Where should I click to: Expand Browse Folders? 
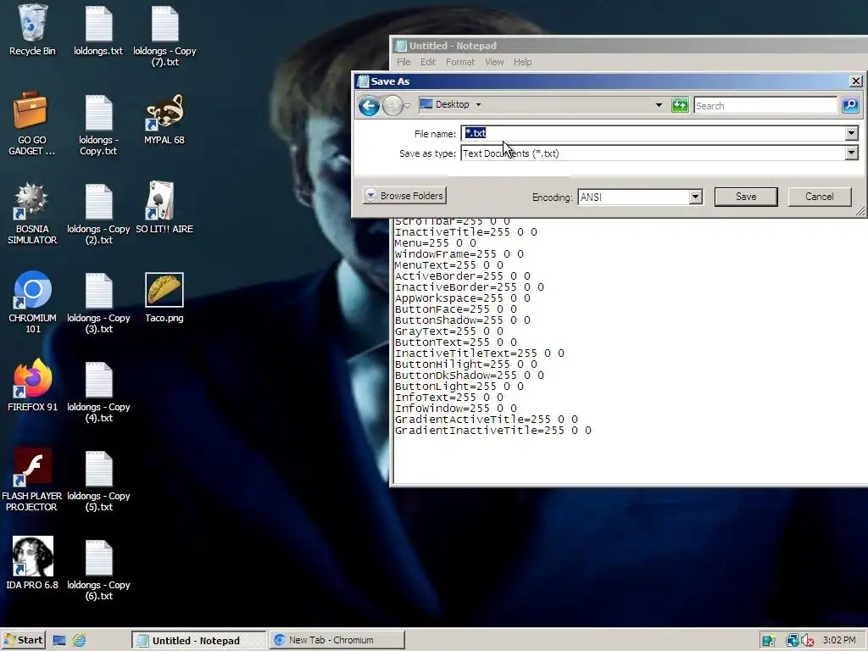point(404,196)
